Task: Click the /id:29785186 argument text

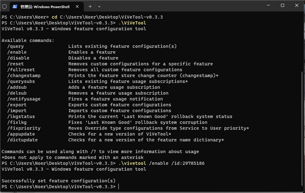Action: pos(188,163)
